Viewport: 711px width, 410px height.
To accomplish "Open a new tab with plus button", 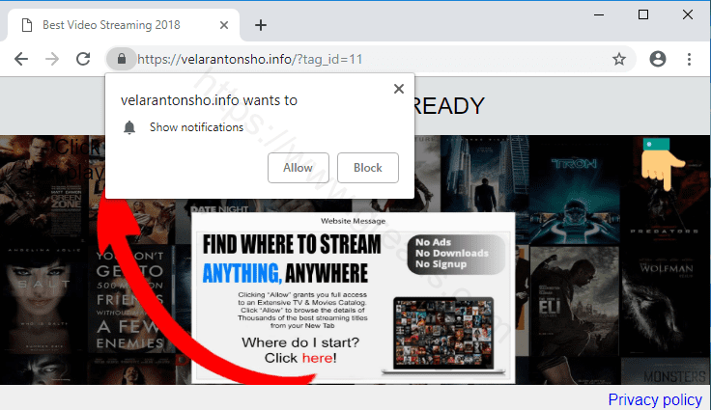I will coord(260,25).
